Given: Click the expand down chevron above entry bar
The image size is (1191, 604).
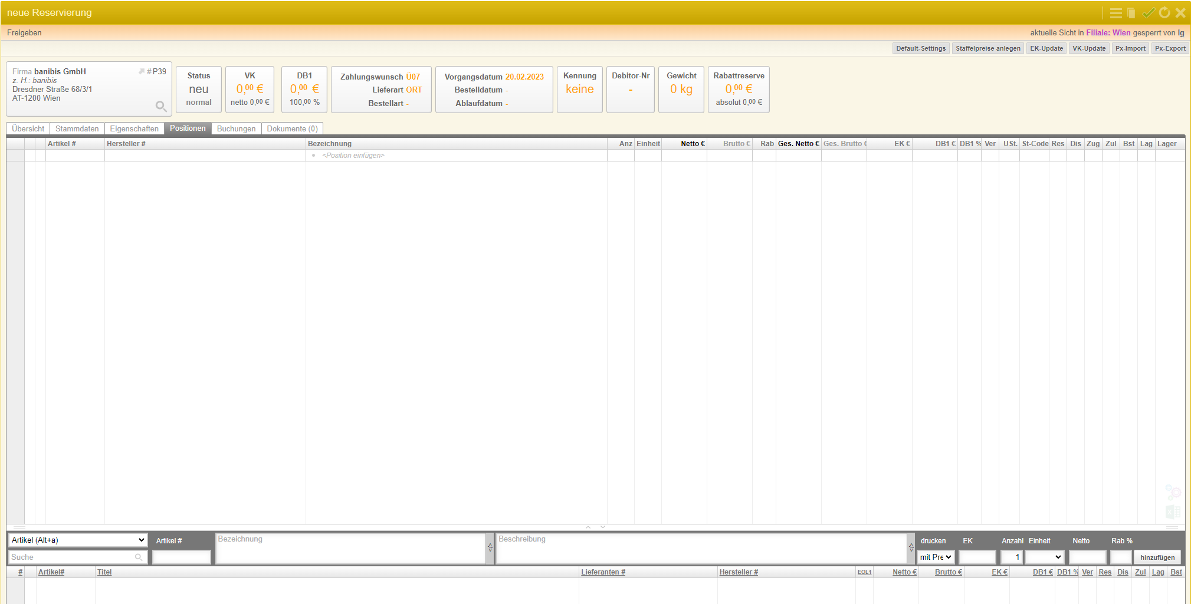Looking at the screenshot, I should (x=603, y=527).
